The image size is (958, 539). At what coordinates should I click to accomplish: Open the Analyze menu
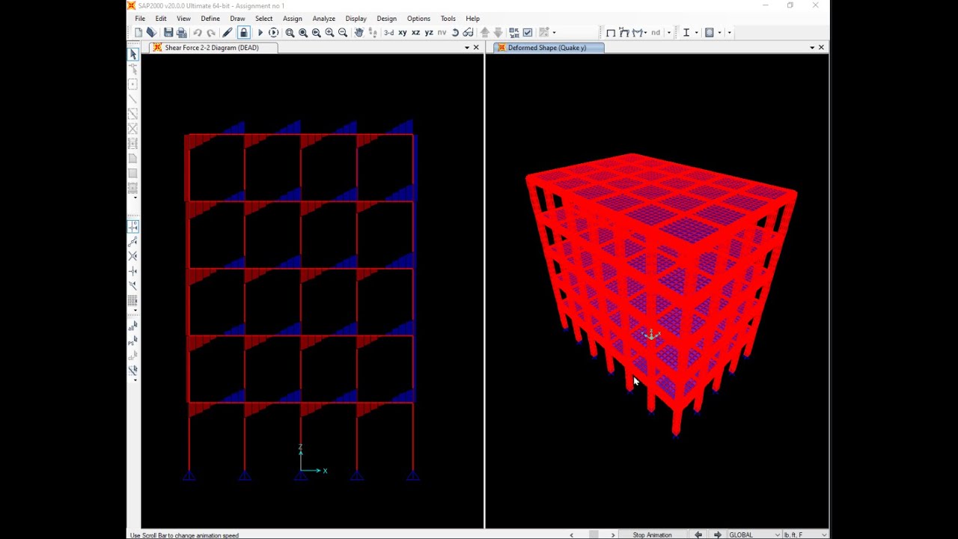(324, 18)
